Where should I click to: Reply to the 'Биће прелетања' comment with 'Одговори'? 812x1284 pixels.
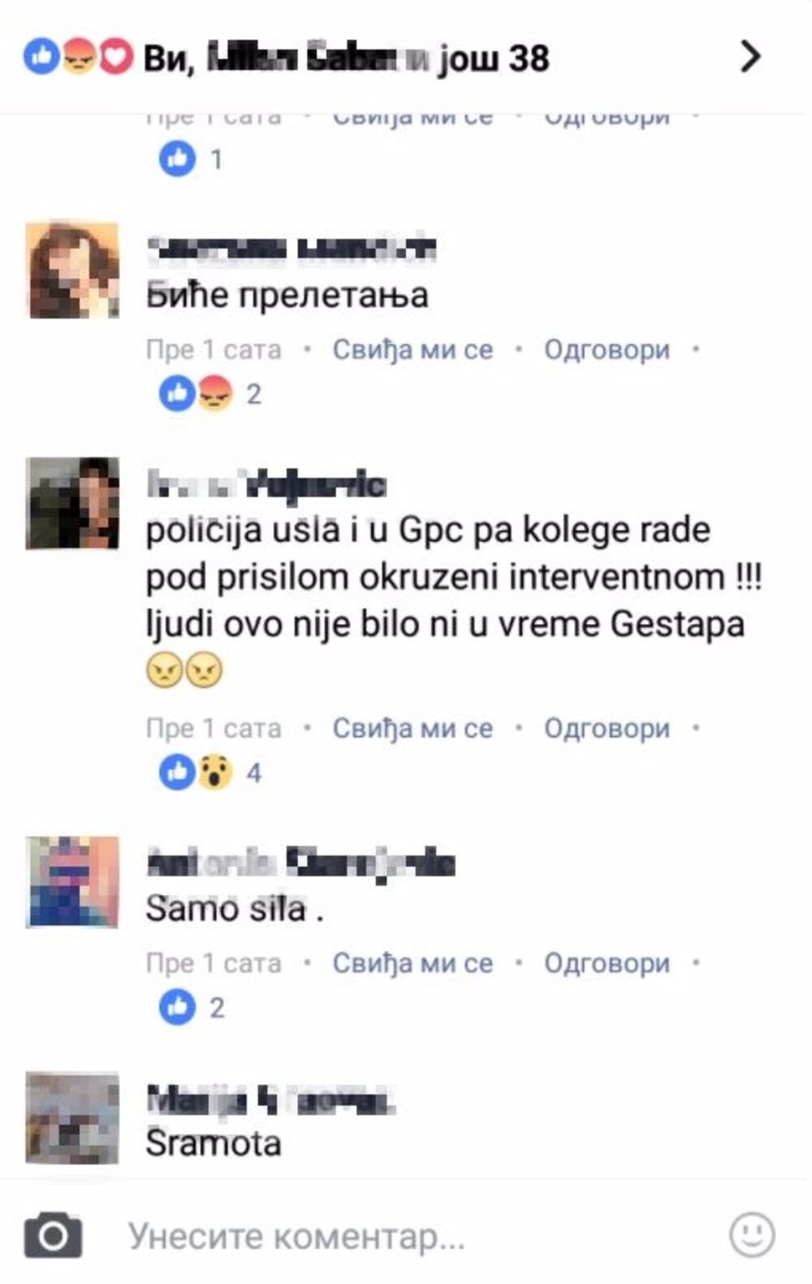pos(607,350)
